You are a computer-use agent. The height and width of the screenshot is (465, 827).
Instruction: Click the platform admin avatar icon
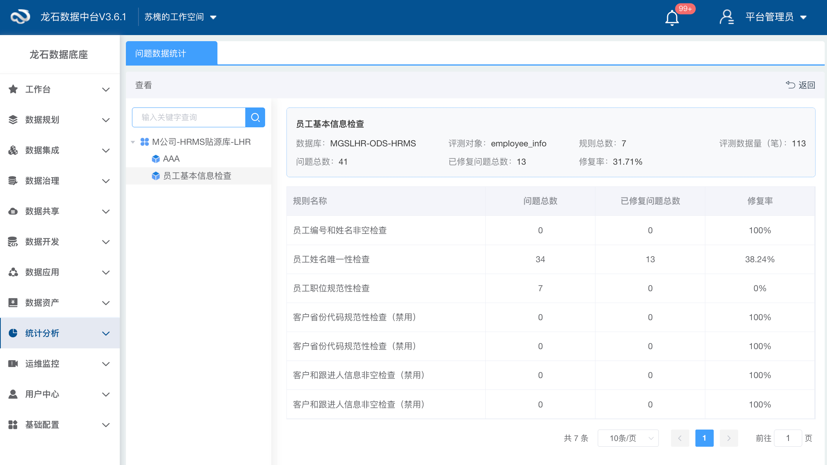(x=727, y=17)
